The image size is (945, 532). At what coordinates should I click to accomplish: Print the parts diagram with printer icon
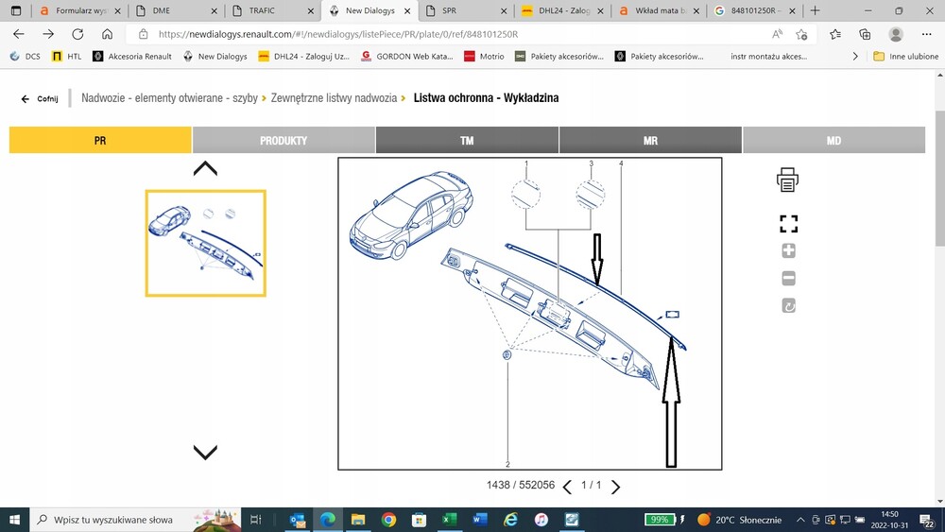pyautogui.click(x=788, y=180)
